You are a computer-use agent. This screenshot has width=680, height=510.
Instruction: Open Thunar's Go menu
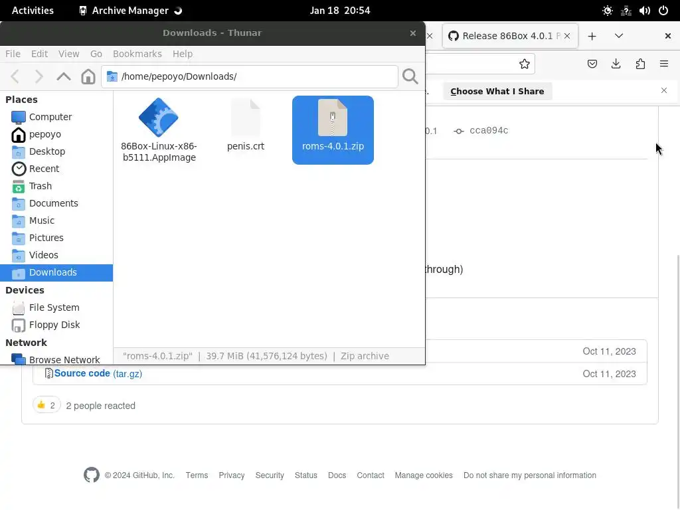[x=96, y=54]
